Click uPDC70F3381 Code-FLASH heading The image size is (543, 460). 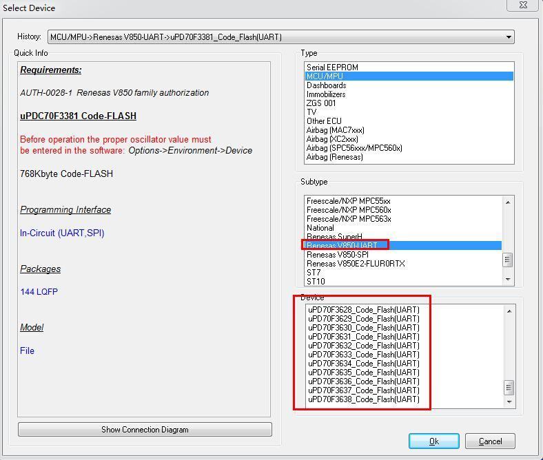click(79, 116)
